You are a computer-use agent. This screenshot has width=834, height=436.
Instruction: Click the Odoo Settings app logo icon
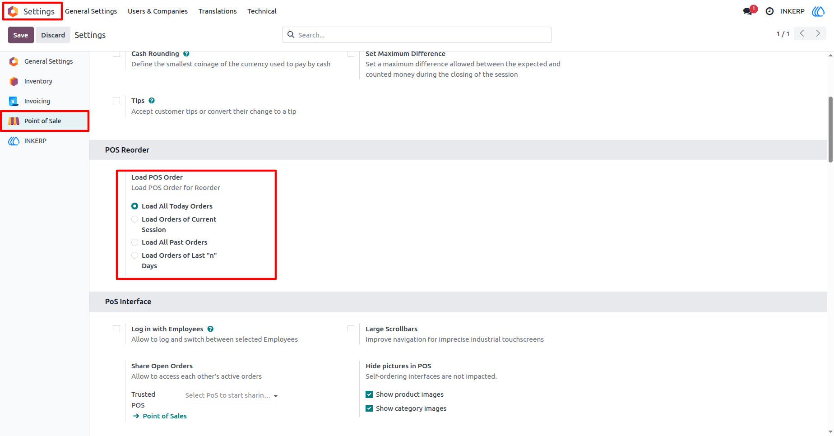13,11
